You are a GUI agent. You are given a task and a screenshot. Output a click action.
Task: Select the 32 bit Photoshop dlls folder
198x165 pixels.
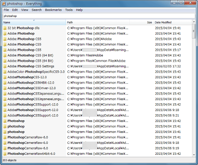coord(23,28)
